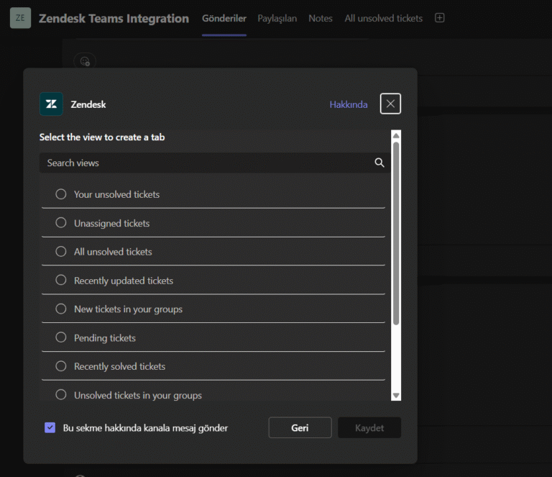Open the All unsolved tickets tab

coord(383,18)
